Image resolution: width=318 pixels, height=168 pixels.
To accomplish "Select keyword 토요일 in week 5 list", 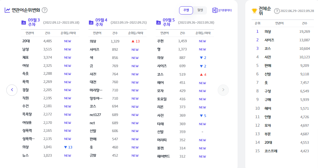I will [162, 99].
